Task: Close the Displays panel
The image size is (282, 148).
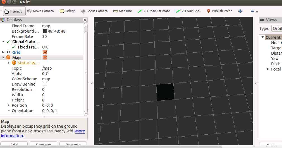Action: [85, 20]
